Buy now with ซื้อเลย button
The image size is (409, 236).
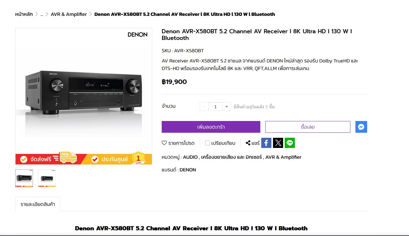pyautogui.click(x=308, y=127)
